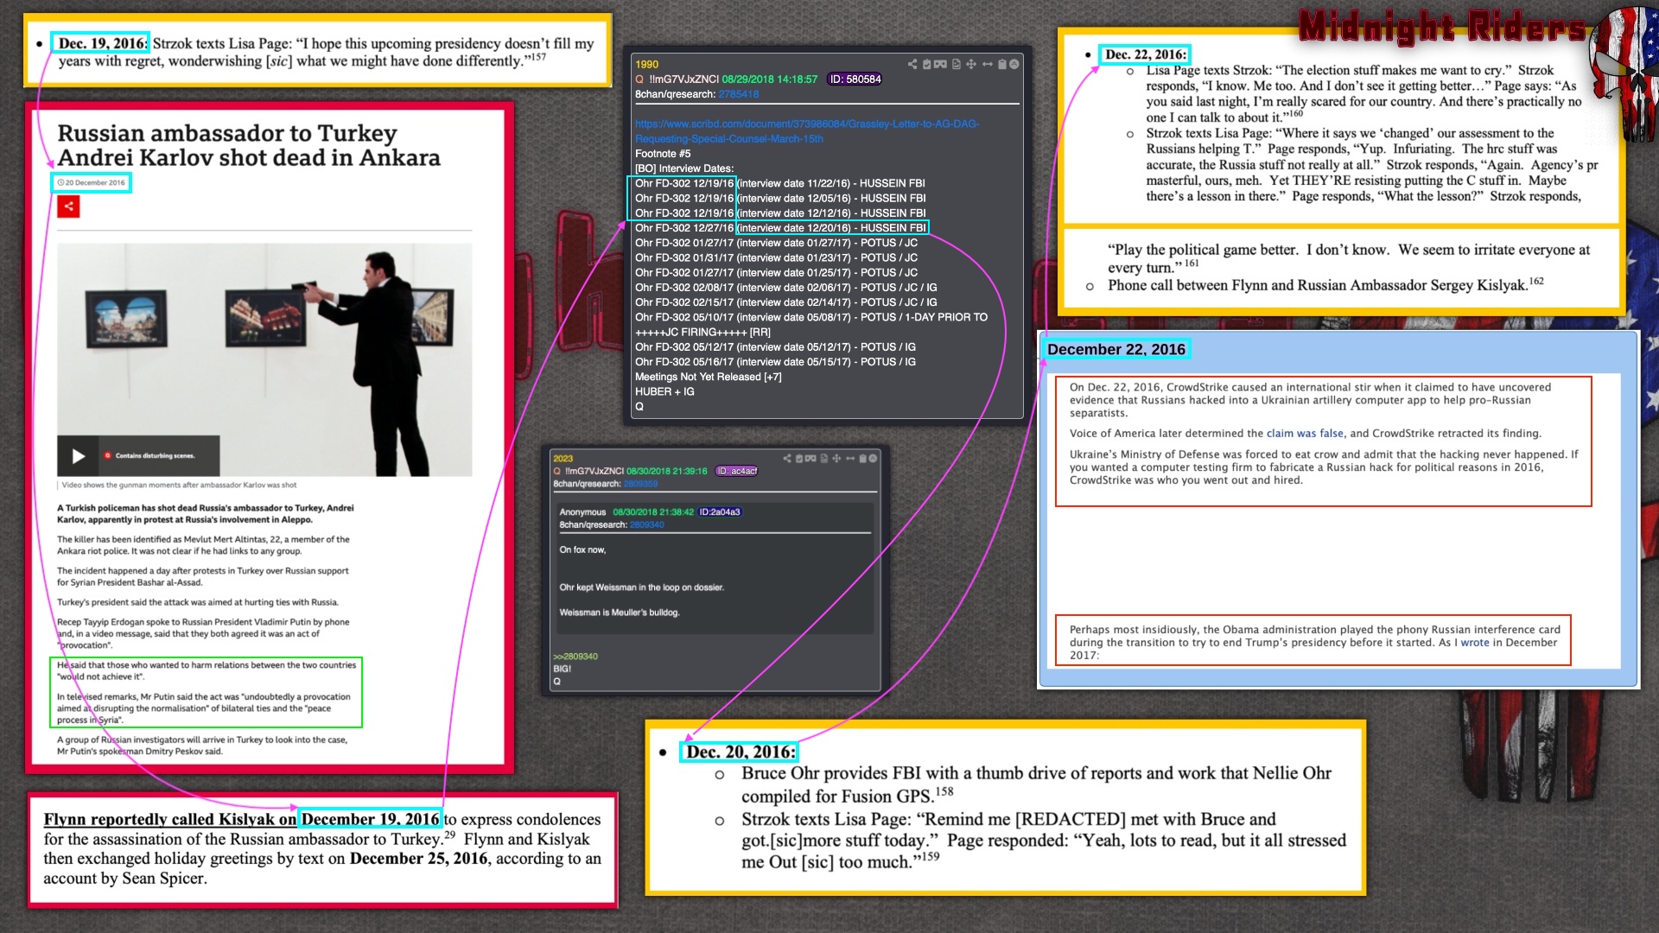
Task: Click the >>2809340 reply reference
Action: click(x=575, y=657)
